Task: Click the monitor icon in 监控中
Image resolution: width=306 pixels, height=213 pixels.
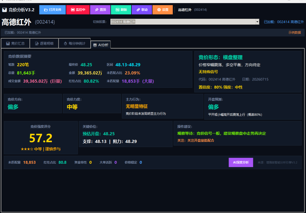Action: click(x=73, y=10)
